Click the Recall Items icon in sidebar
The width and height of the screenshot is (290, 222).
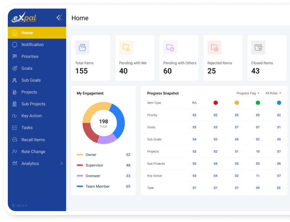click(15, 140)
